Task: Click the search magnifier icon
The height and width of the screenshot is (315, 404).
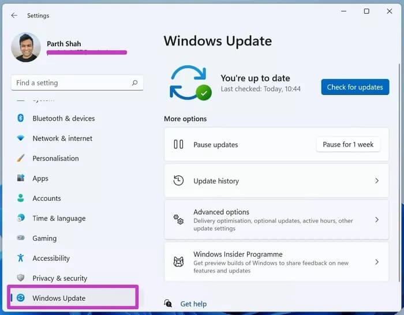Action: point(134,82)
